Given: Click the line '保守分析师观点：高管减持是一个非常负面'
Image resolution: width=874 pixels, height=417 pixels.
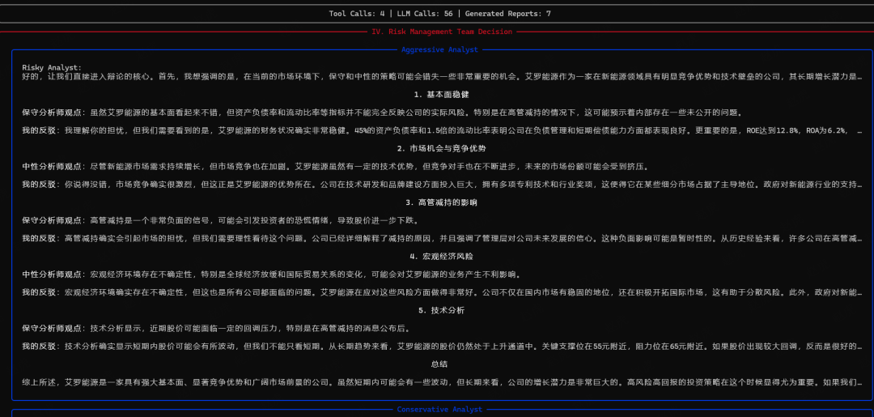Looking at the screenshot, I should (220, 220).
